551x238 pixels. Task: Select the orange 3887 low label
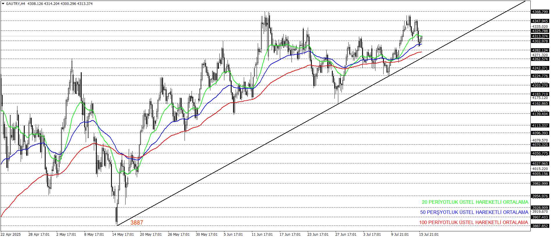click(x=137, y=223)
